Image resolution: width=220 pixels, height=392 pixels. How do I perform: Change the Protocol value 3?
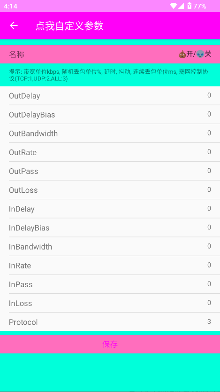(x=209, y=321)
